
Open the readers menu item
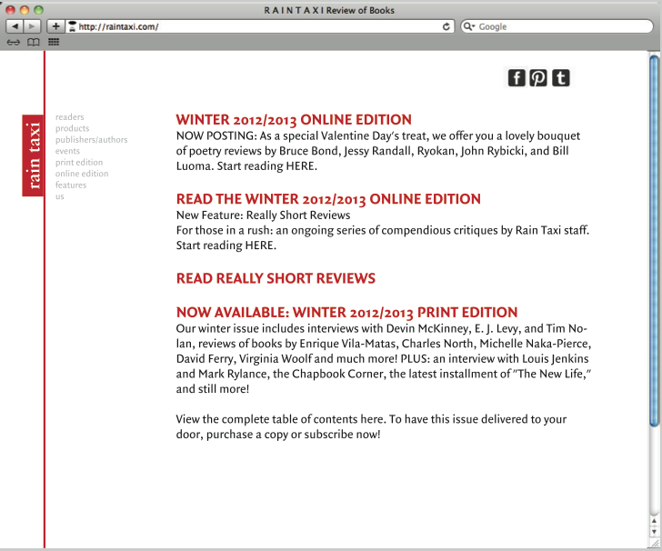coord(70,117)
